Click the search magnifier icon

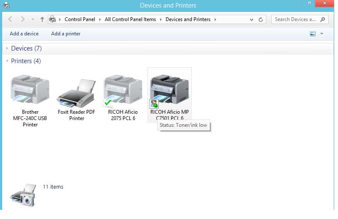tap(323, 19)
